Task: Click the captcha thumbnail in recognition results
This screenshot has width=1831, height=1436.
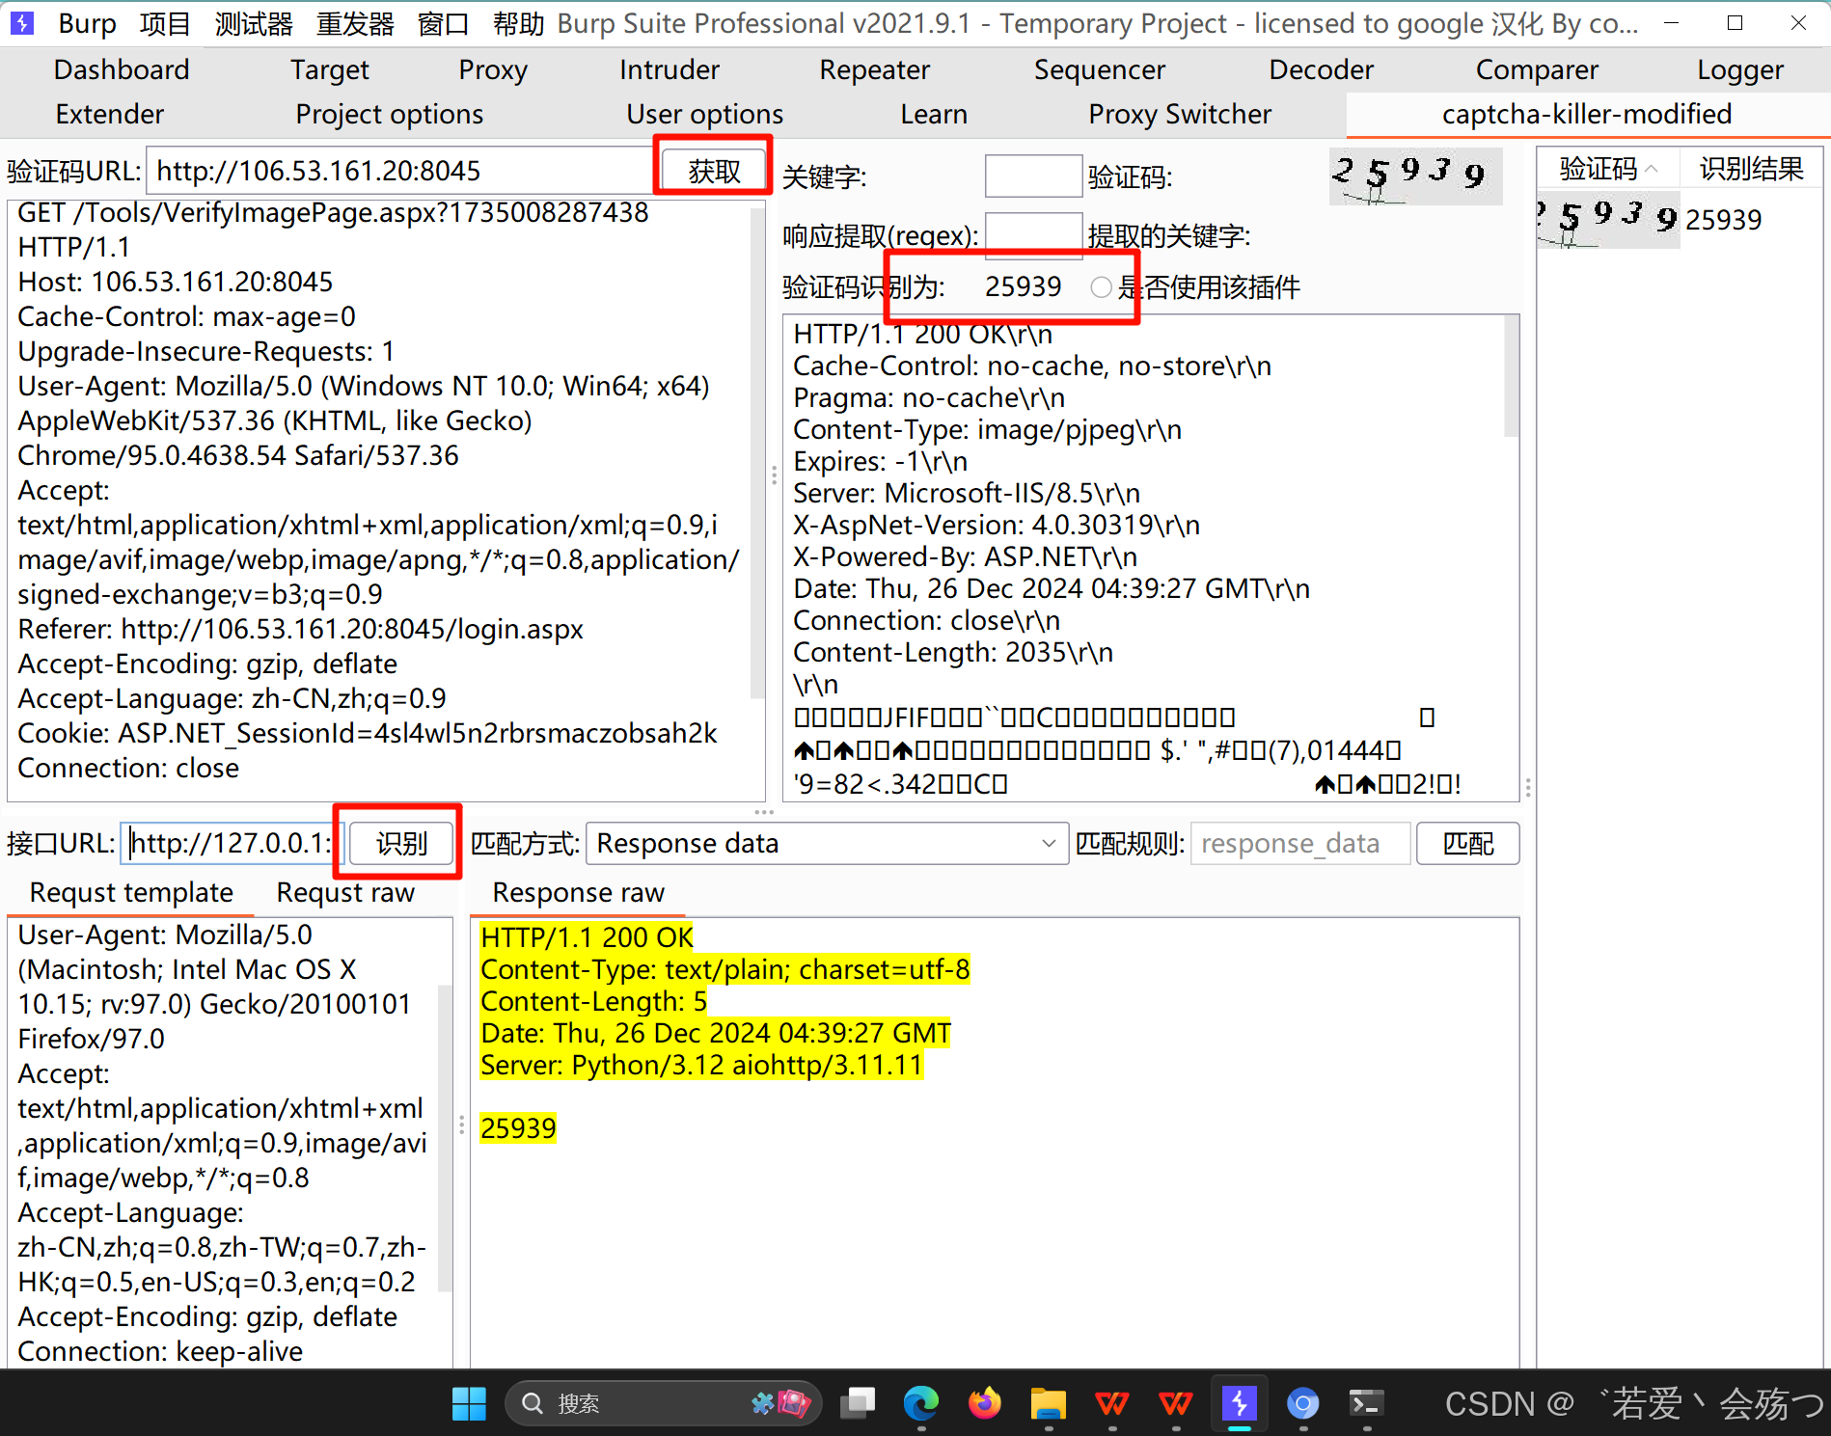Action: [x=1607, y=219]
